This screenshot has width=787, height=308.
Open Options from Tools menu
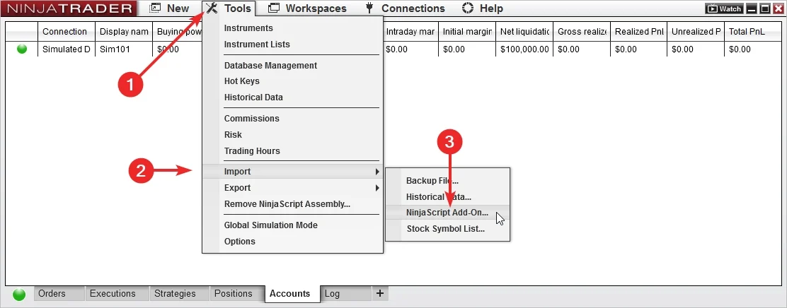(239, 242)
